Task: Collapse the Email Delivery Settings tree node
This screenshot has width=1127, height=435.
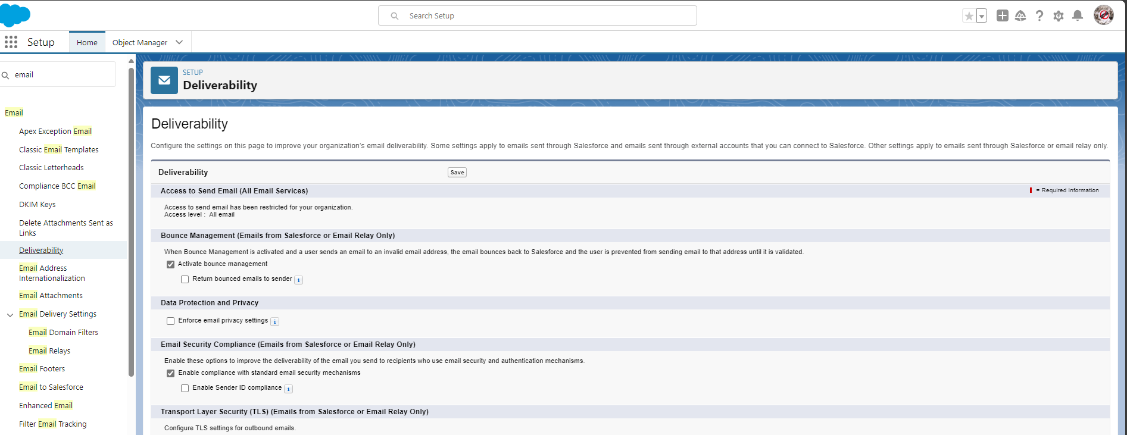Action: pos(10,315)
